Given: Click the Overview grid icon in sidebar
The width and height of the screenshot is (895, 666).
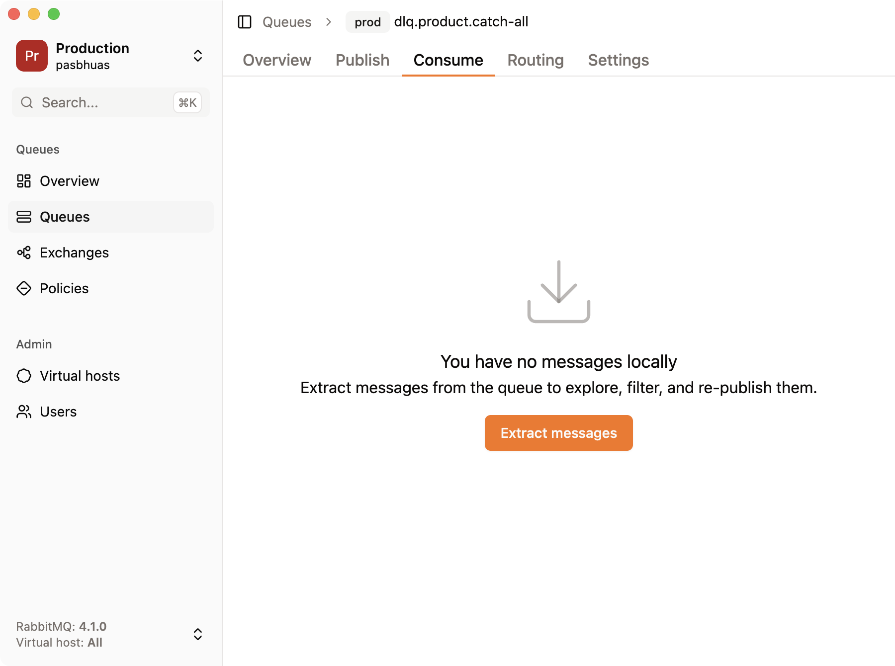Looking at the screenshot, I should tap(24, 181).
